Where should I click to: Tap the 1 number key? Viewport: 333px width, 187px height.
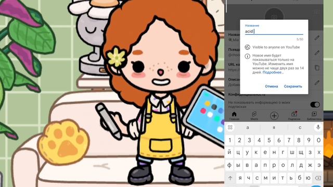click(229, 140)
